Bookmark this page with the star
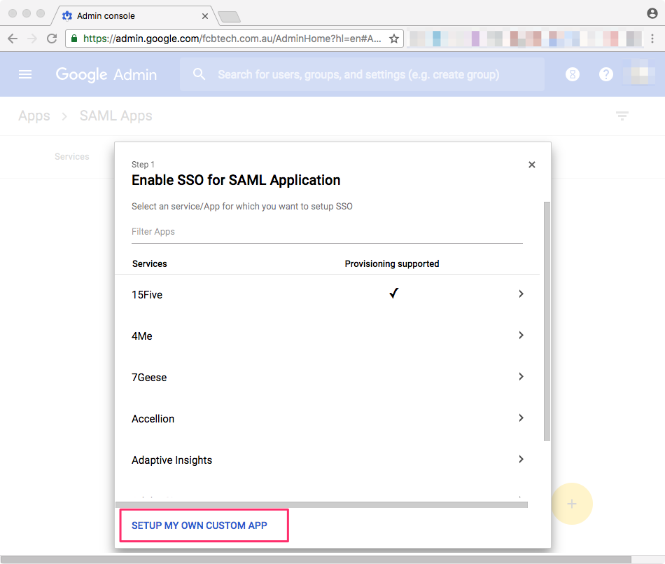 (x=394, y=39)
